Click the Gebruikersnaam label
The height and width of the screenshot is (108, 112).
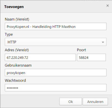(x=18, y=65)
